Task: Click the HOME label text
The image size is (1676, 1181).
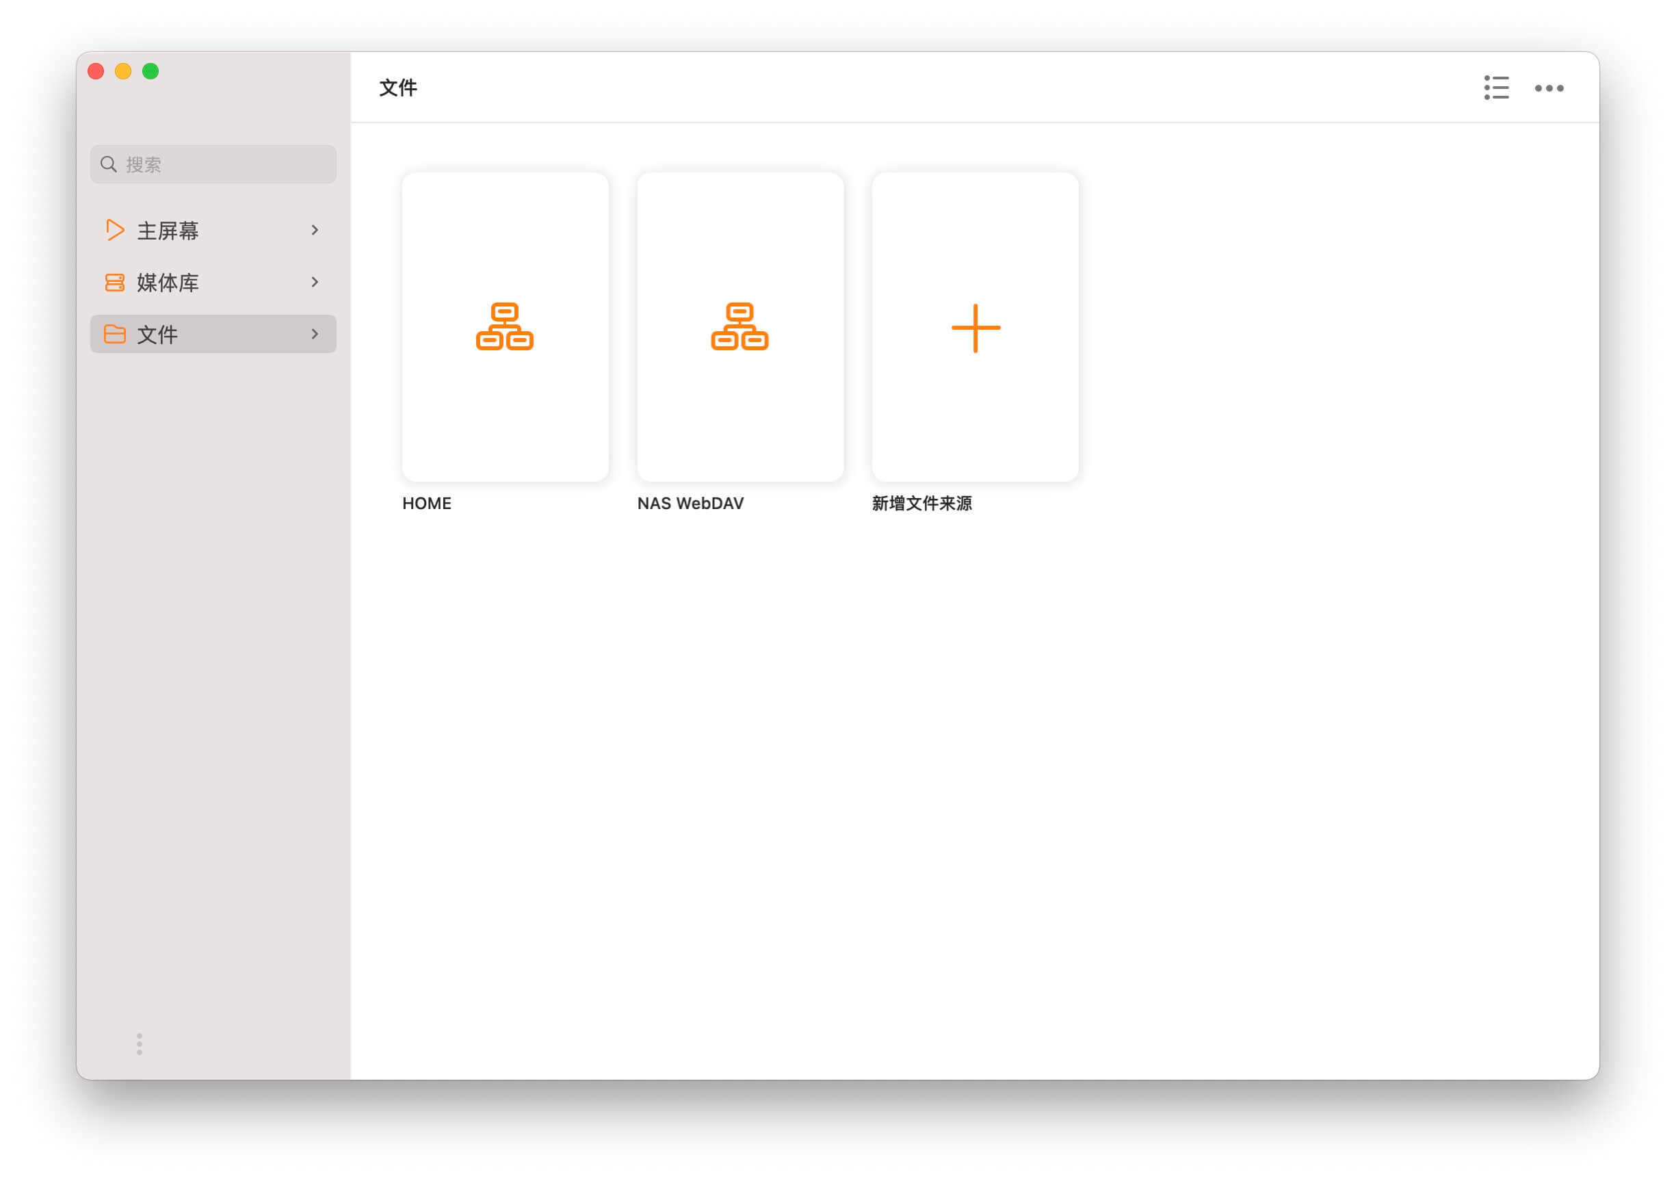Action: tap(426, 504)
